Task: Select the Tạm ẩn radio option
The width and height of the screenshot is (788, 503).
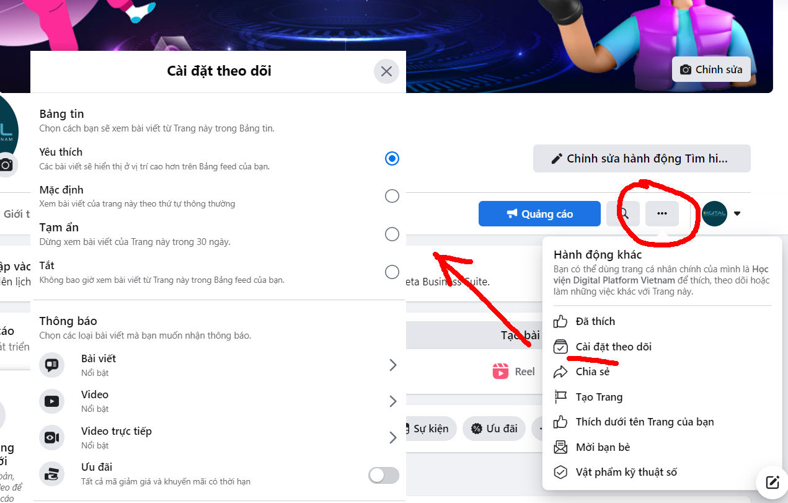Action: pos(392,234)
